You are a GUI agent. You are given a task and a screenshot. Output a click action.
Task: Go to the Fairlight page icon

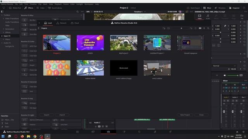point(155,132)
